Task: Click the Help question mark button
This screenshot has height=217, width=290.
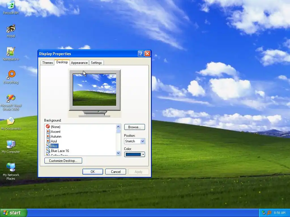Action: (x=141, y=53)
